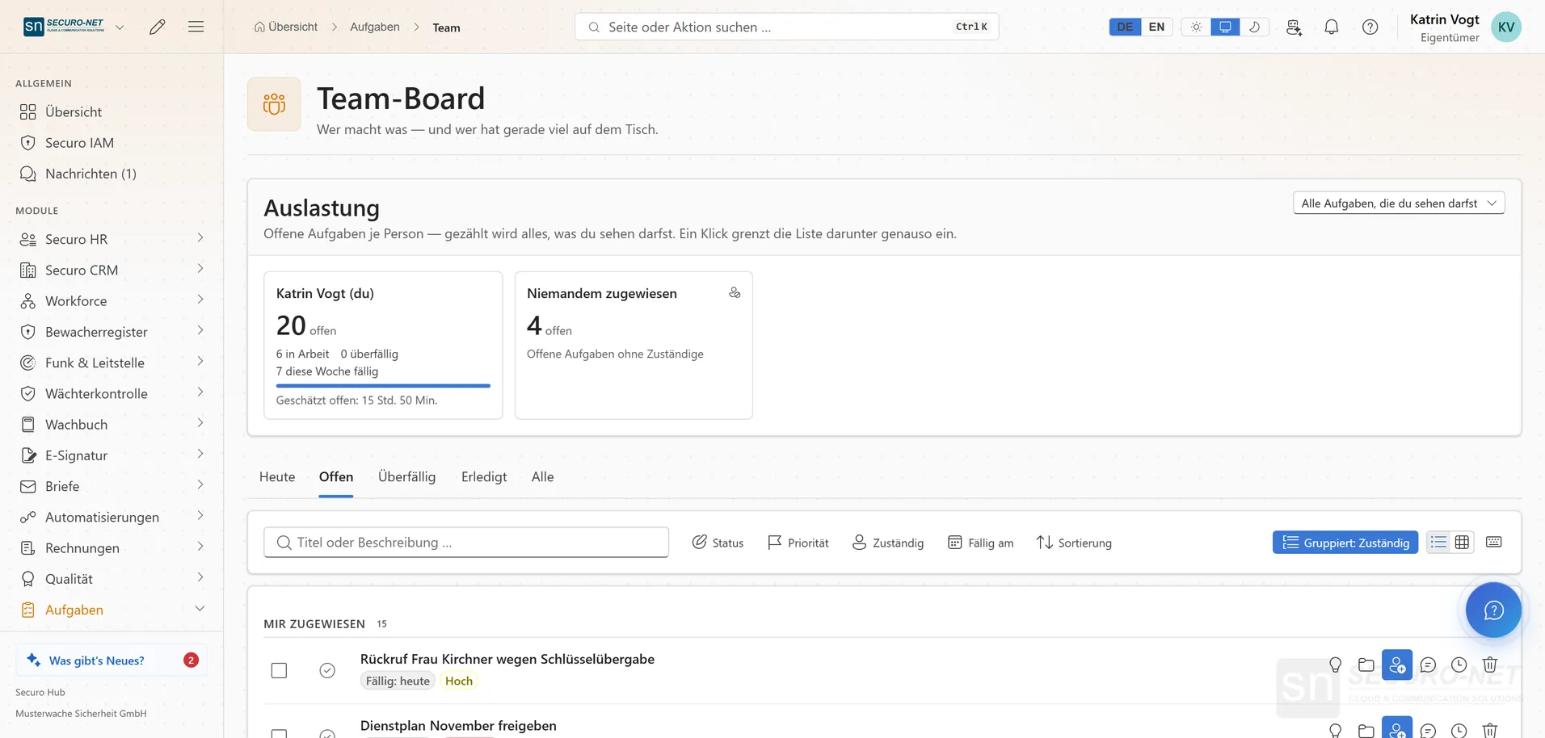Image resolution: width=1545 pixels, height=738 pixels.
Task: Open the notifications bell
Action: click(1332, 27)
